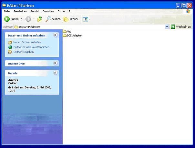The height and width of the screenshot is (148, 195).
Task: Collapse the Details panel
Action: [55, 73]
